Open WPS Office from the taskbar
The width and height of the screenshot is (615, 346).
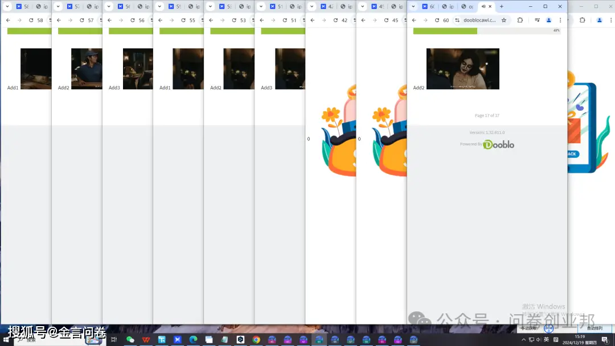(146, 340)
